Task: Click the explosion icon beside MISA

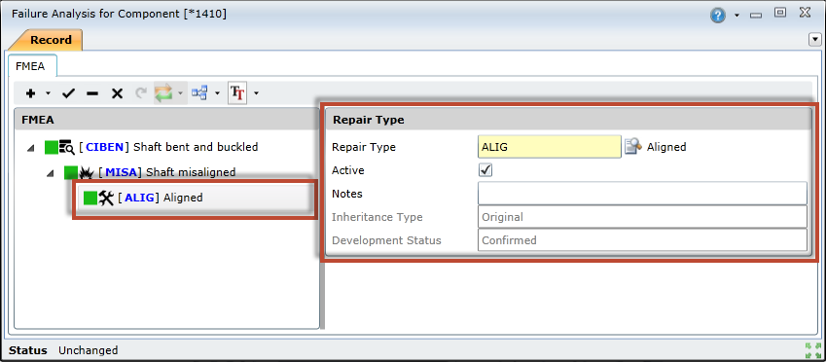Action: (x=87, y=172)
